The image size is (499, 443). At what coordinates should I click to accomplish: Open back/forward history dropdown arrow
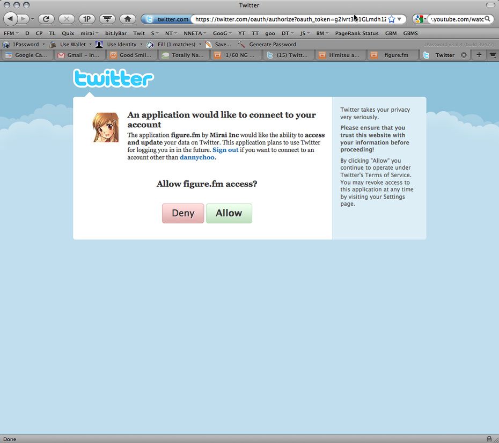click(x=32, y=19)
